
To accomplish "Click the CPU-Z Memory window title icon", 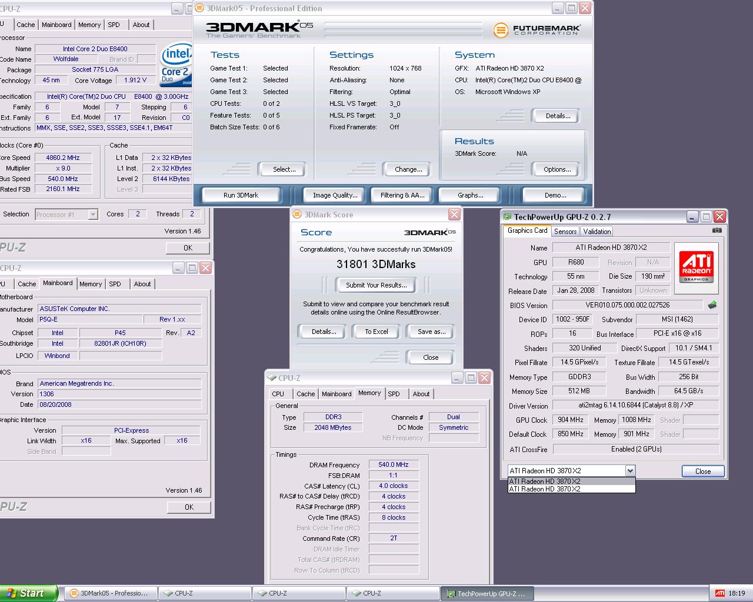I will [x=271, y=377].
